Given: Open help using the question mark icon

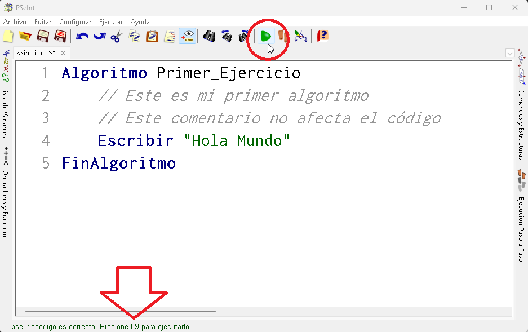Looking at the screenshot, I should (322, 36).
